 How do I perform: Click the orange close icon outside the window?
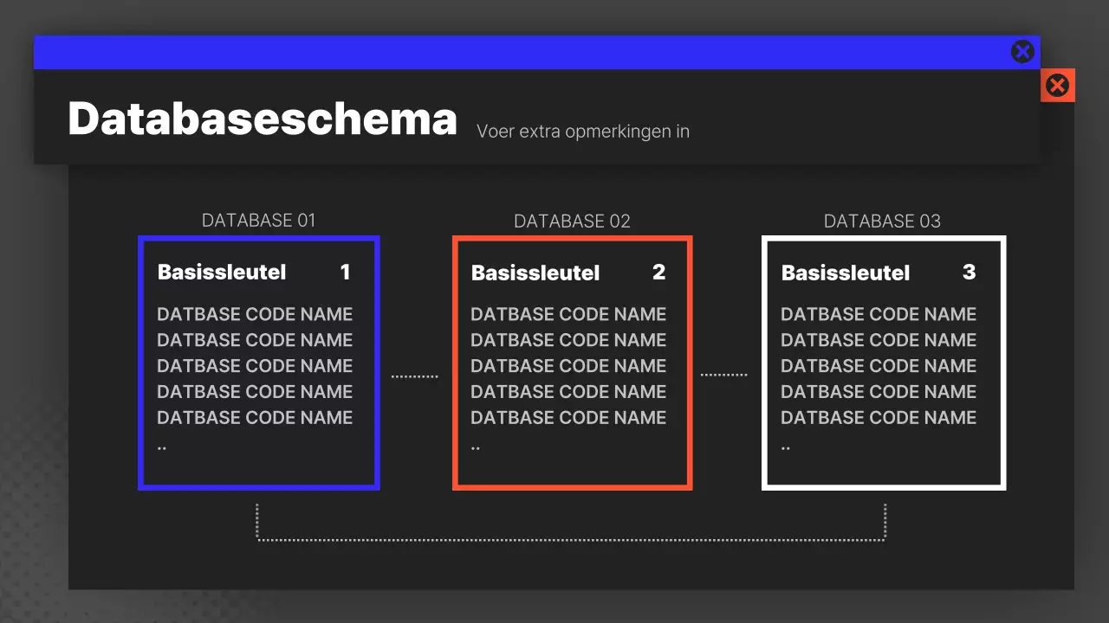[x=1057, y=85]
